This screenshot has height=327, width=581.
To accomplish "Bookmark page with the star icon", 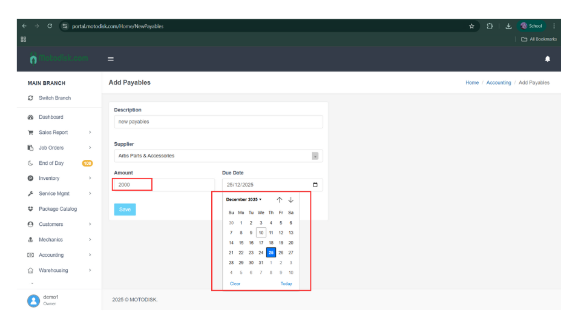I will (x=471, y=26).
